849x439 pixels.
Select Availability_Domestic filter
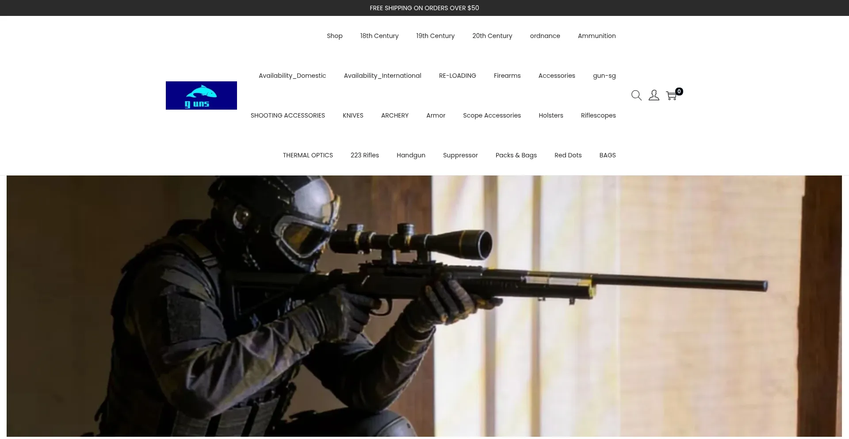pyautogui.click(x=292, y=76)
